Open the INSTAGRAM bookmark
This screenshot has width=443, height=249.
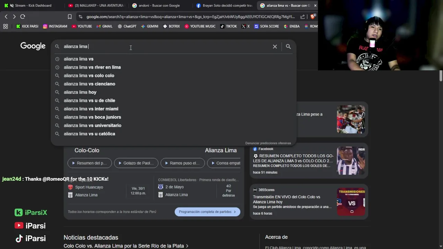[55, 26]
